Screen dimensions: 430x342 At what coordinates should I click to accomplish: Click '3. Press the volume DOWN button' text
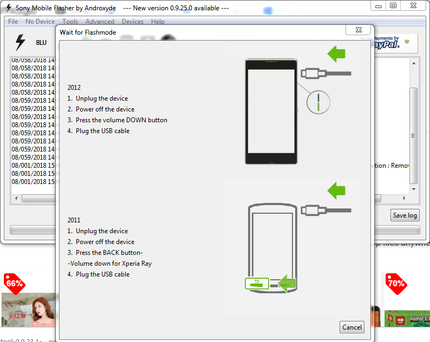coord(118,120)
